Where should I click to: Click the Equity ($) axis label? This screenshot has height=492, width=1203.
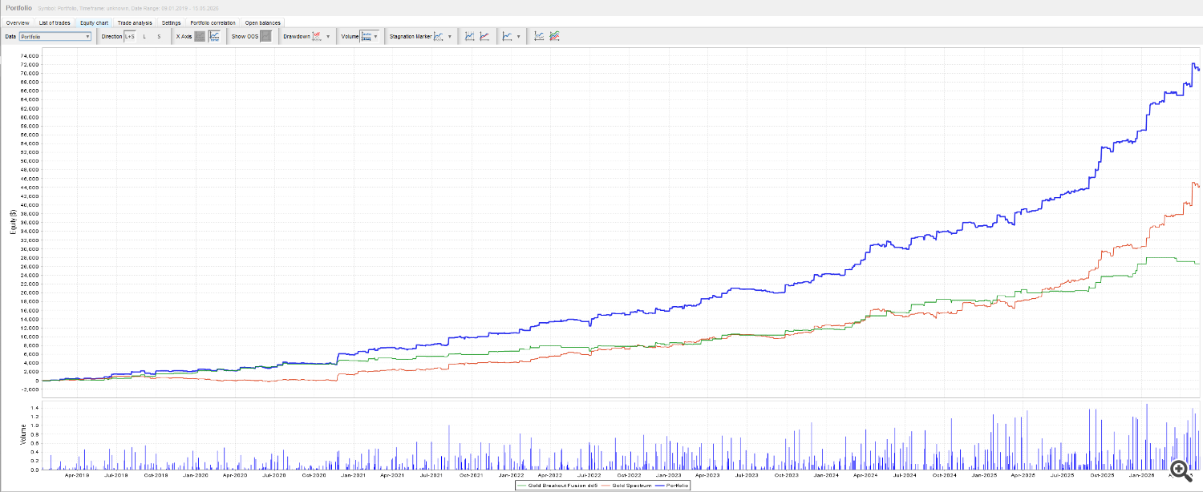13,221
